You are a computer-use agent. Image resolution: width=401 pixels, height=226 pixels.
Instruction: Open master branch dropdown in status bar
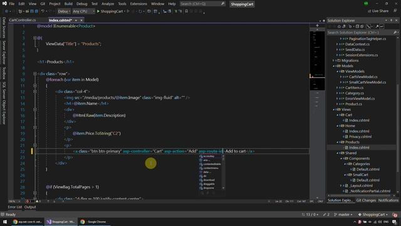[343, 215]
